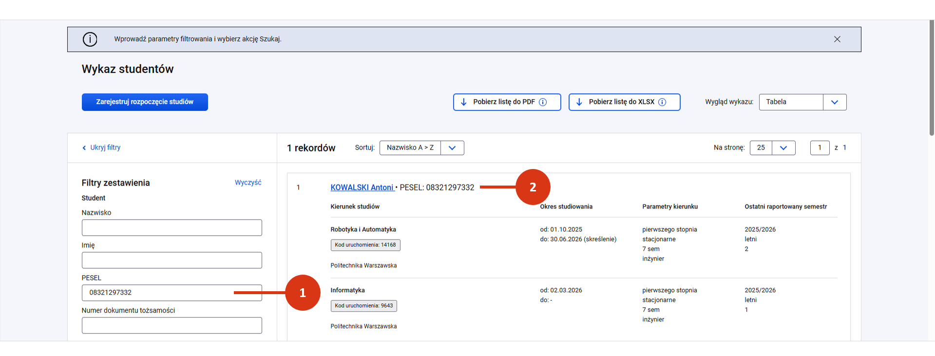Click the Wykaz studentów heading

coord(128,69)
